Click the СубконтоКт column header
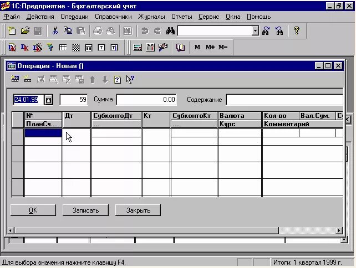The width and height of the screenshot is (356, 268). tap(194, 116)
